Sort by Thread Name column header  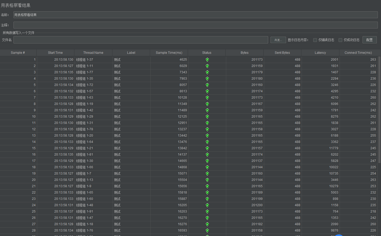tap(93, 53)
